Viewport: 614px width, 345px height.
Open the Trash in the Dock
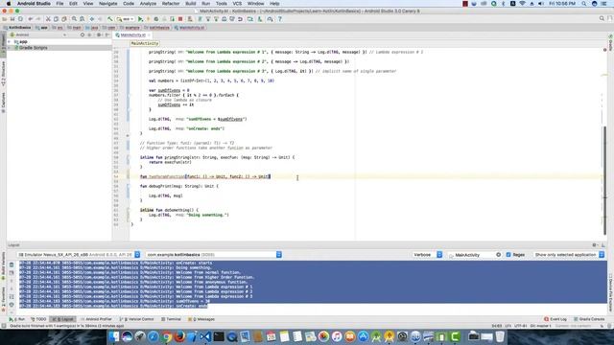click(500, 336)
